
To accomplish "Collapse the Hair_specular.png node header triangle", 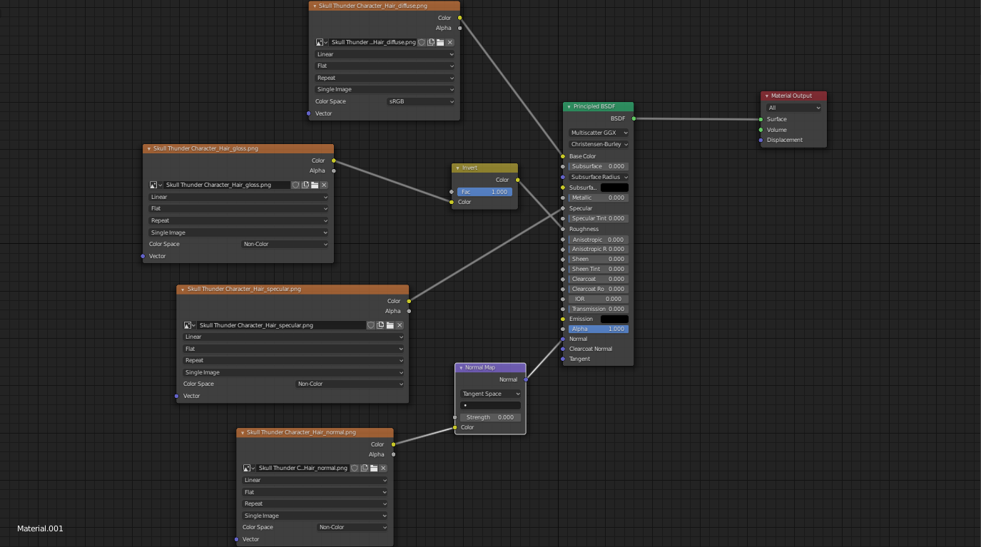I will 183,290.
